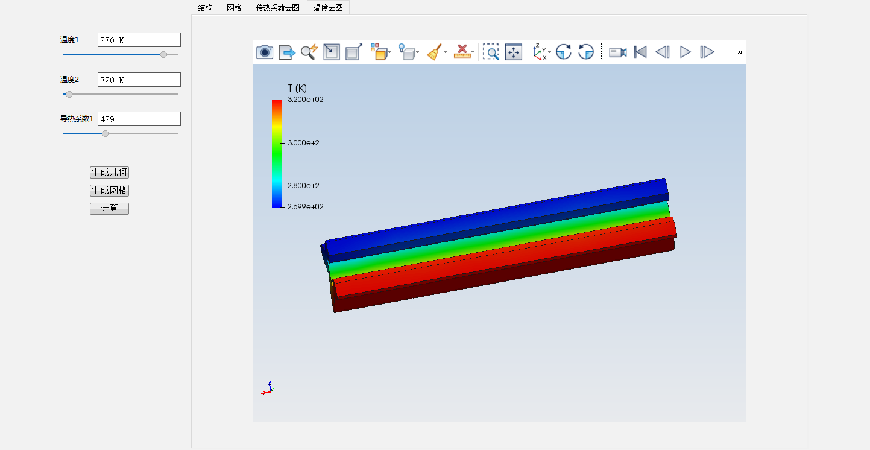
Task: Click the 温度2 label
Action: (69, 80)
